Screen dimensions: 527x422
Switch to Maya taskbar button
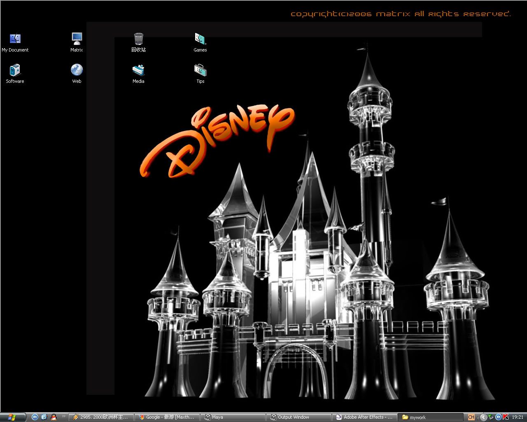pyautogui.click(x=233, y=417)
